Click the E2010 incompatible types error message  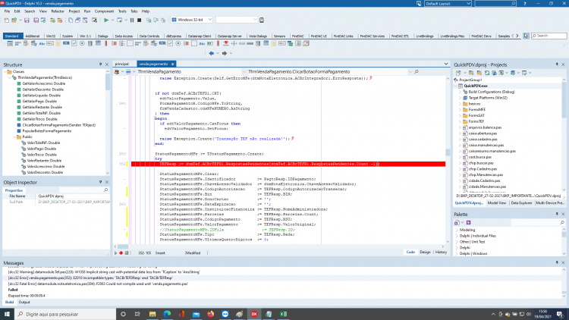click(91, 278)
